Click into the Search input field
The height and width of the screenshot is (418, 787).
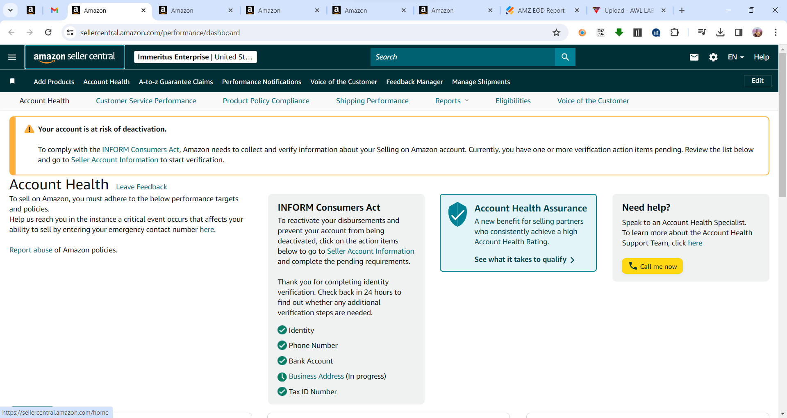click(463, 57)
